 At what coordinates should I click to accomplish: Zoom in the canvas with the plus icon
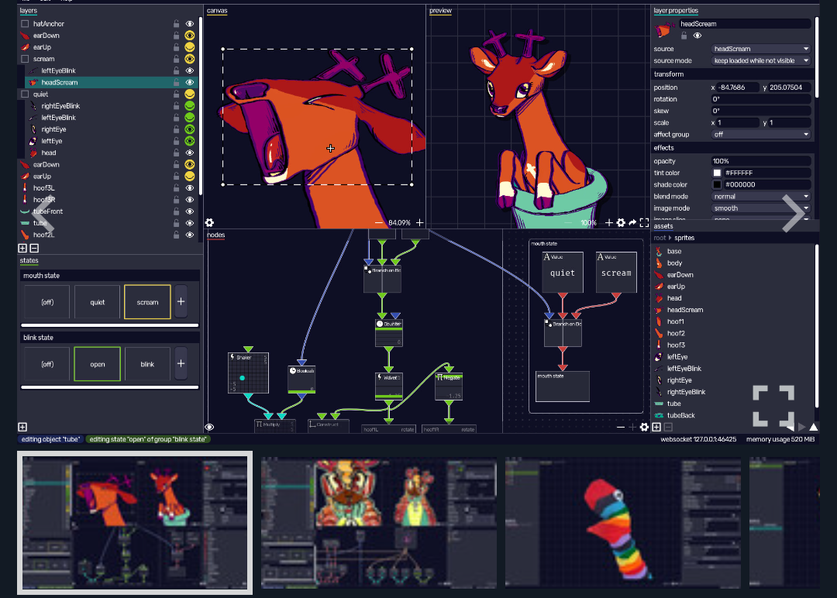[419, 222]
